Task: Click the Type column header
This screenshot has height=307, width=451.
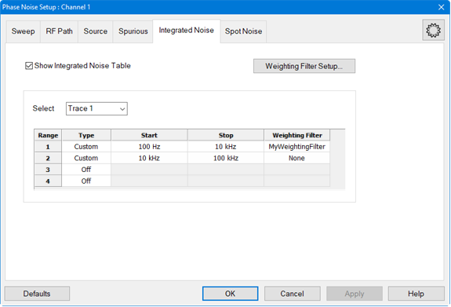Action: 86,135
